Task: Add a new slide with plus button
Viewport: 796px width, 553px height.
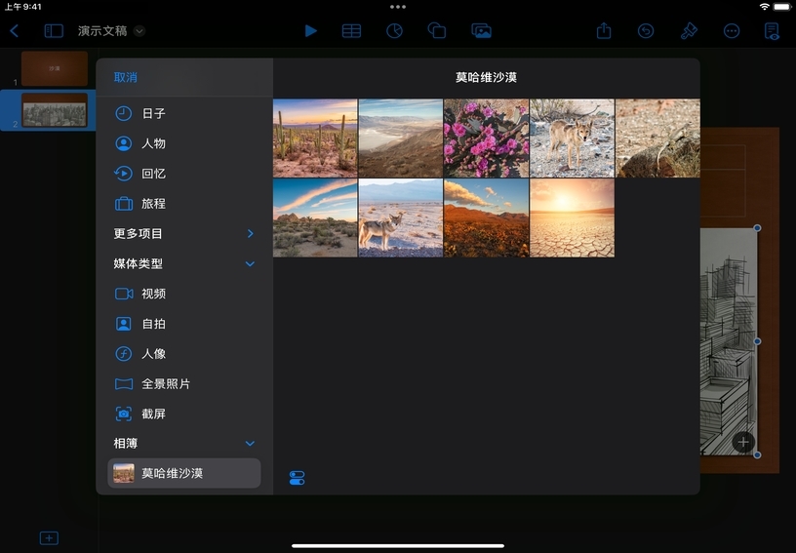Action: (49, 538)
